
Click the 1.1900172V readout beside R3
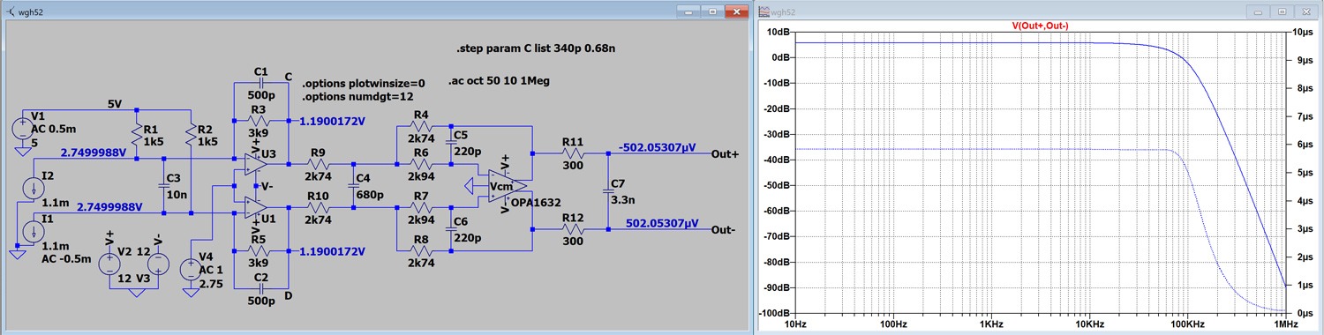point(332,123)
